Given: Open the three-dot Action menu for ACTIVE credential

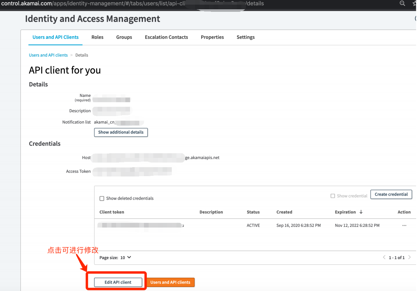Looking at the screenshot, I should coord(404,225).
